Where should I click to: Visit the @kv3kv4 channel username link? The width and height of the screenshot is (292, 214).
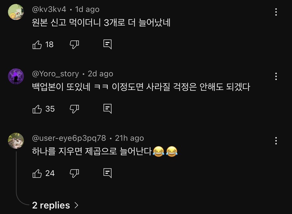pos(49,9)
